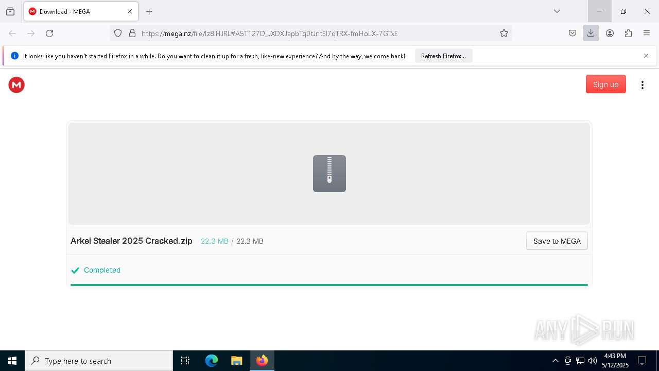
Task: Click the taskbar search box
Action: coord(99,361)
